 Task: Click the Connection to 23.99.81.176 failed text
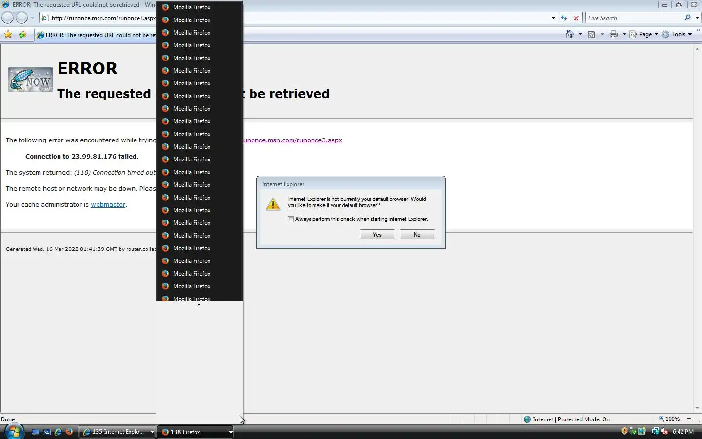pos(82,156)
